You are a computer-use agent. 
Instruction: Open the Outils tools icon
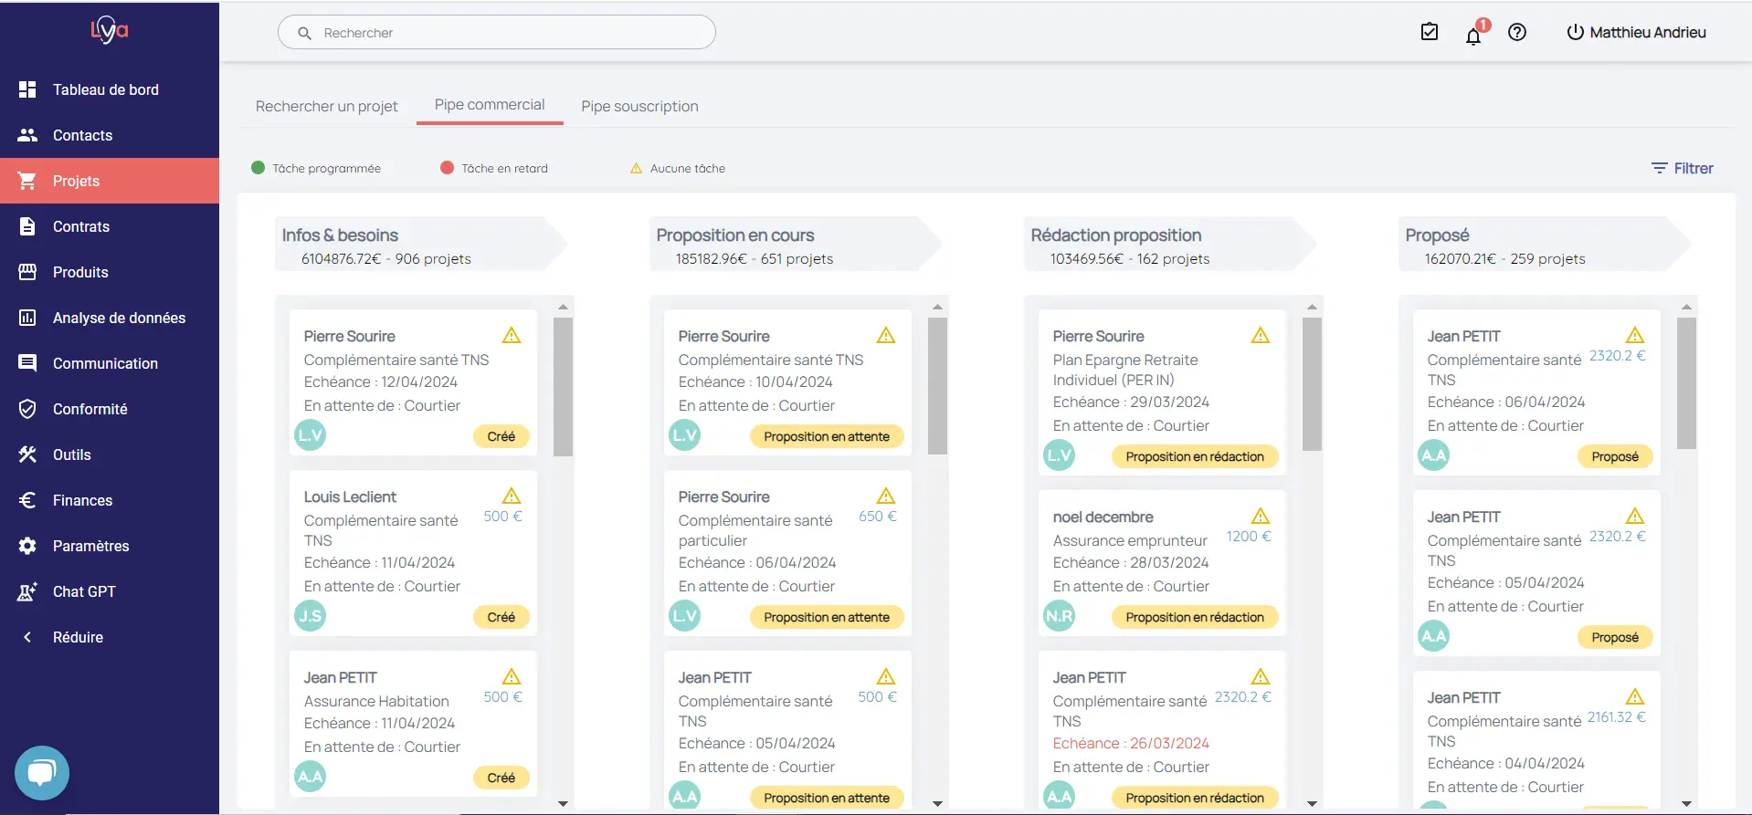[x=27, y=455]
